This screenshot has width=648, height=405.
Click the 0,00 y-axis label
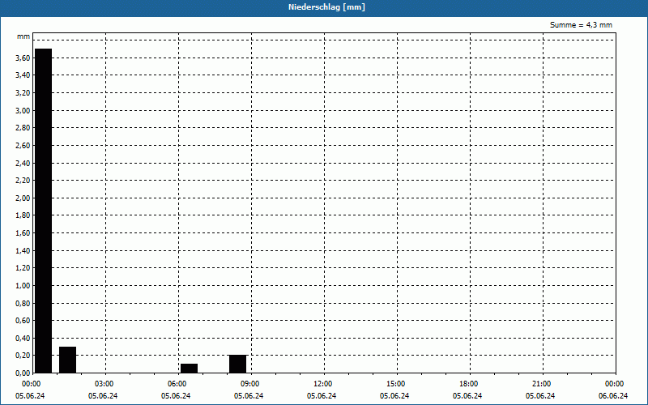pos(23,373)
